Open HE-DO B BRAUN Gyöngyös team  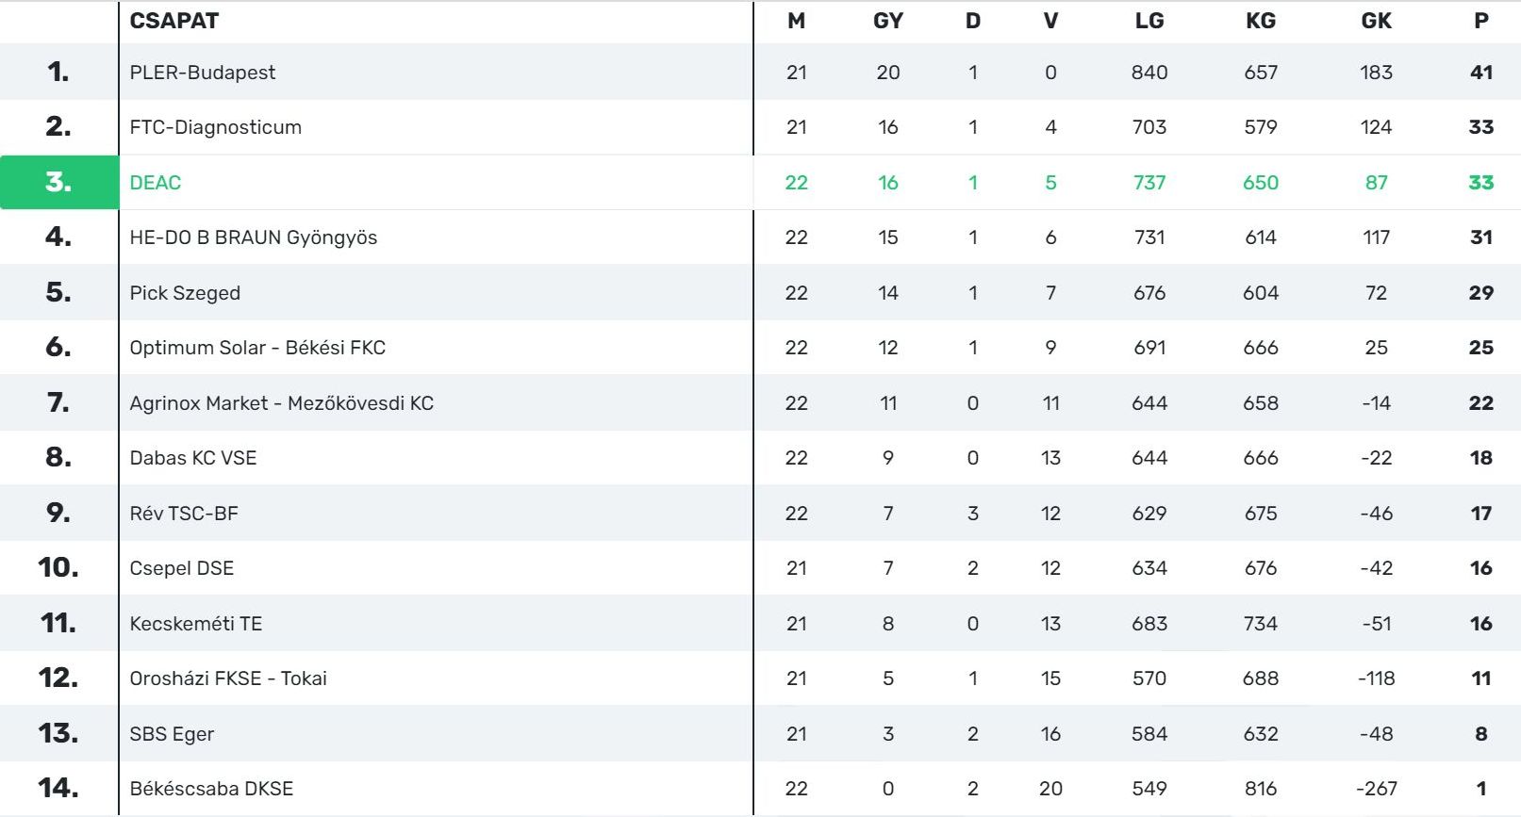click(x=254, y=237)
